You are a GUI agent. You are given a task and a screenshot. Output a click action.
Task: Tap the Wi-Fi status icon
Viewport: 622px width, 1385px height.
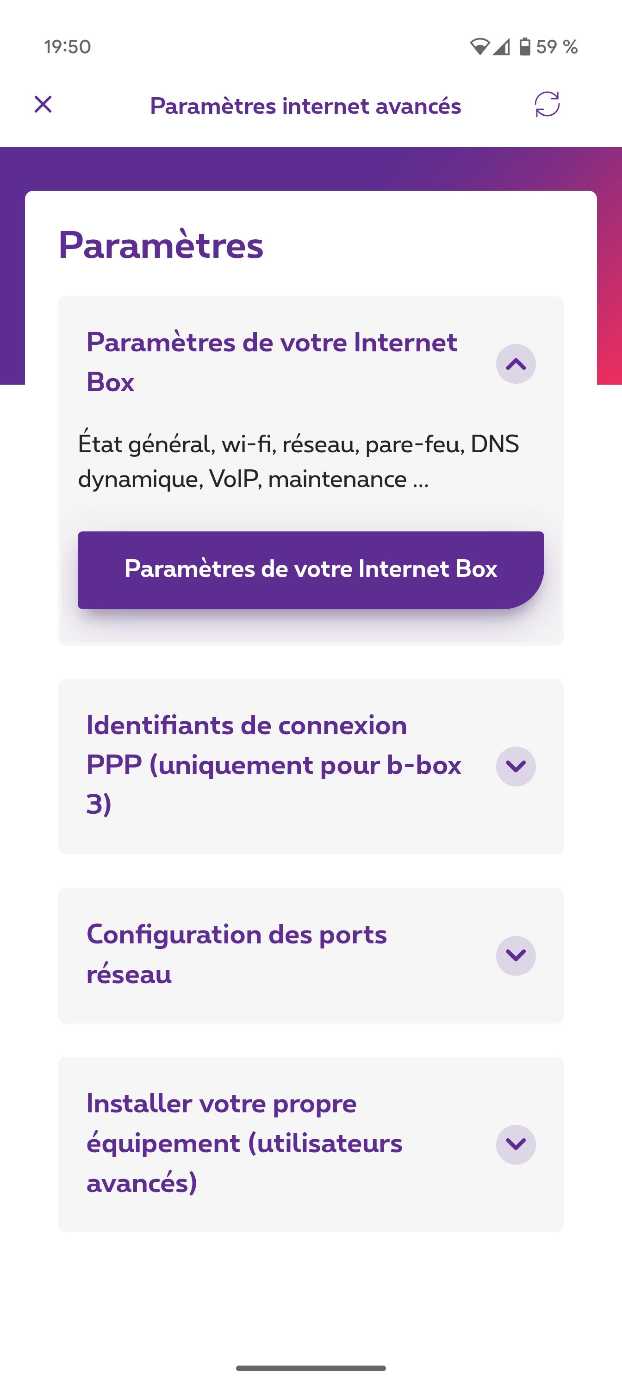tap(479, 47)
